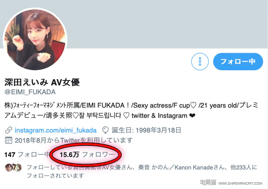Click the フォロー中 following button
Image resolution: width=268 pixels, height=189 pixels.
click(238, 61)
